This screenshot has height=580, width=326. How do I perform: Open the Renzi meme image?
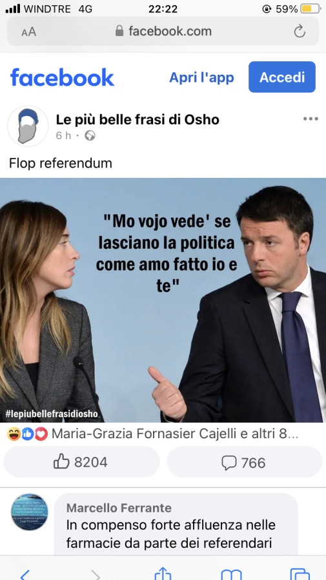click(x=163, y=300)
